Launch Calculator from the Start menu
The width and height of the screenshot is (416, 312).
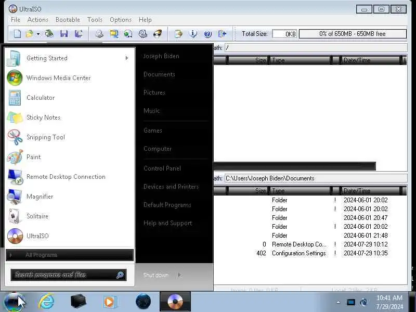[x=70, y=98]
